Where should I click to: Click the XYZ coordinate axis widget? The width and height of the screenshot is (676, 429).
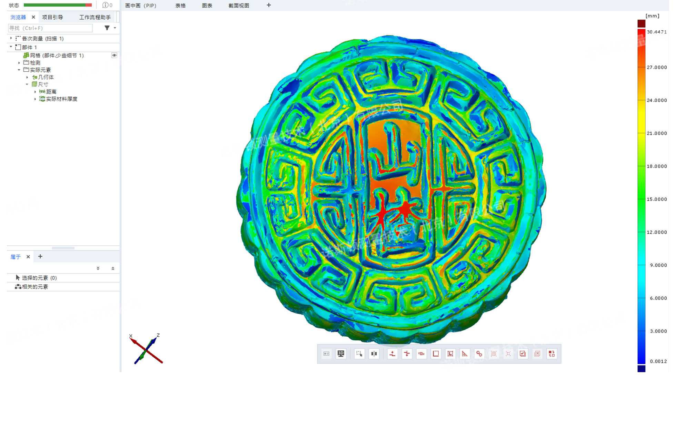[146, 349]
